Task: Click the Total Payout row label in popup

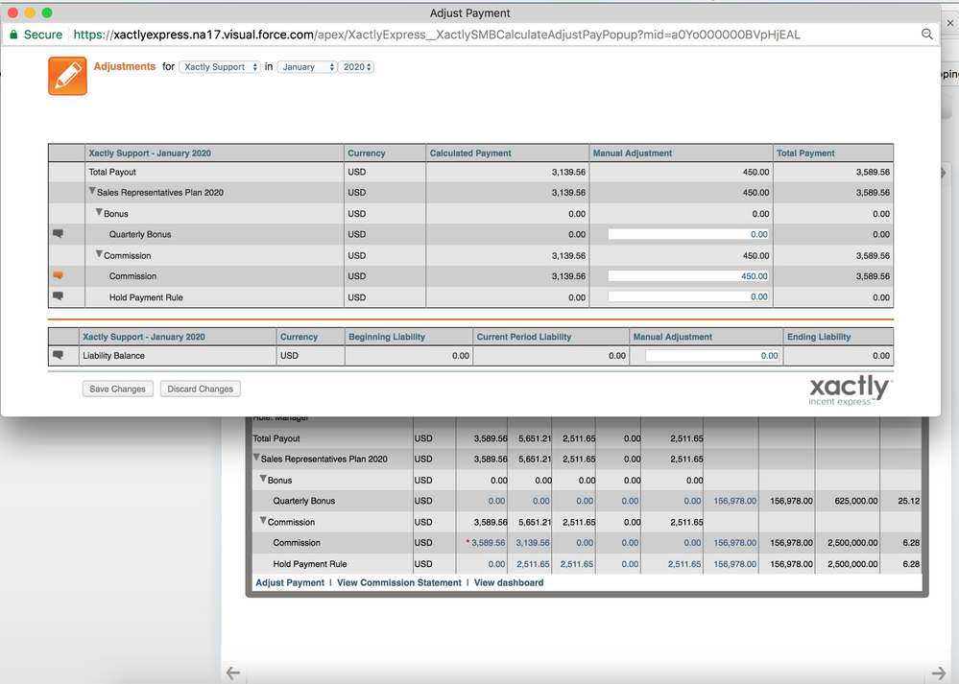Action: (112, 173)
